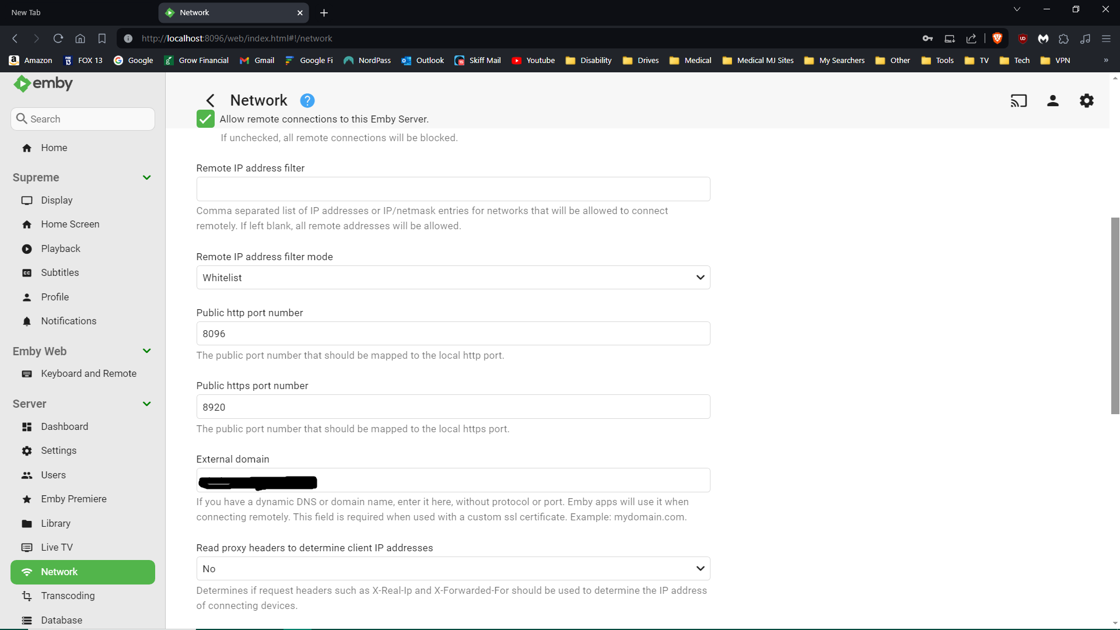Click the Public http port number field

[x=453, y=334]
